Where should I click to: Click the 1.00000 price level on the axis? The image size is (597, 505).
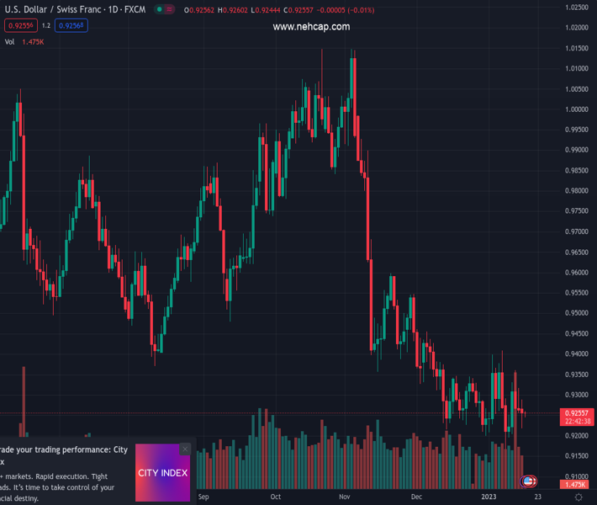click(576, 109)
